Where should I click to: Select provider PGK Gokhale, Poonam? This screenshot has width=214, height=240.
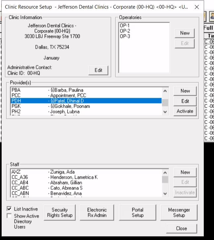point(86,106)
